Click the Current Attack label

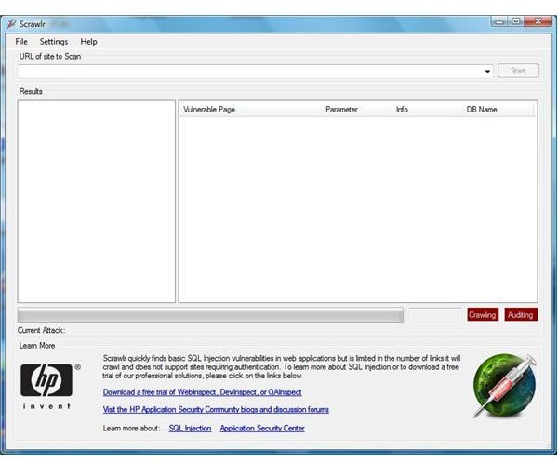pos(41,331)
